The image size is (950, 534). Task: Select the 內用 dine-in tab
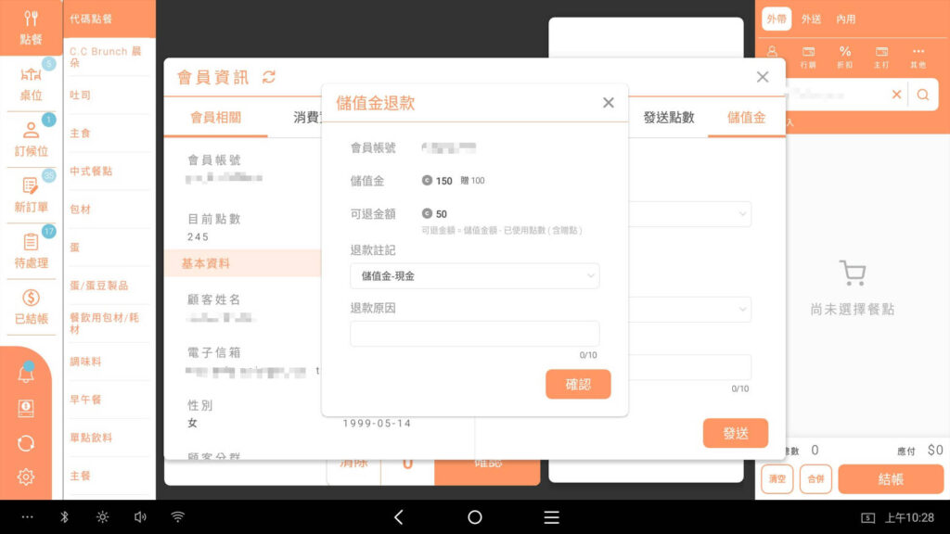pyautogui.click(x=845, y=19)
